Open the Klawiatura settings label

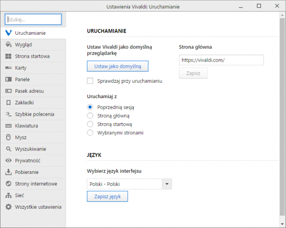(26, 126)
